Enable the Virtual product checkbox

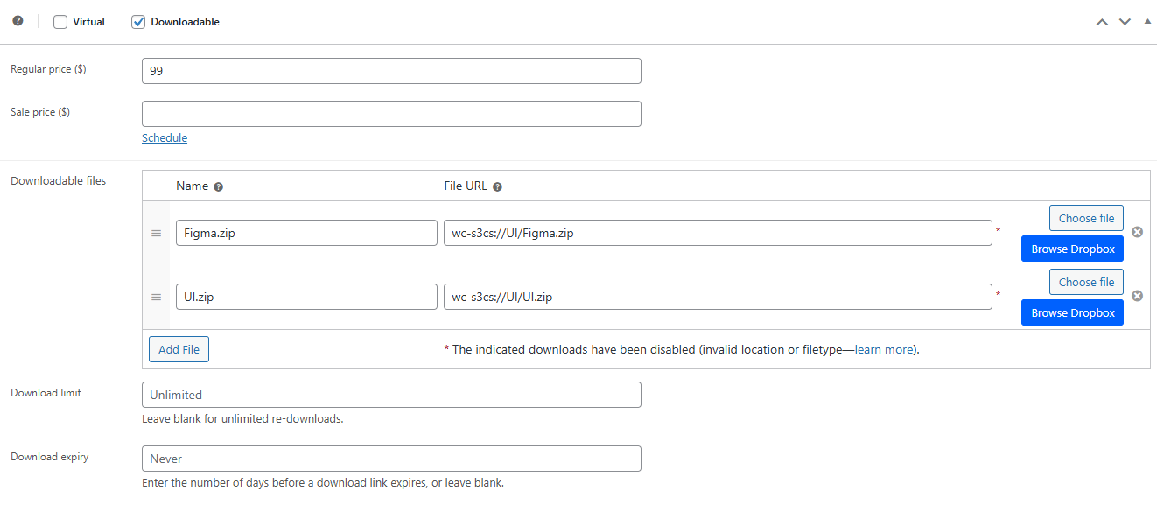click(60, 22)
